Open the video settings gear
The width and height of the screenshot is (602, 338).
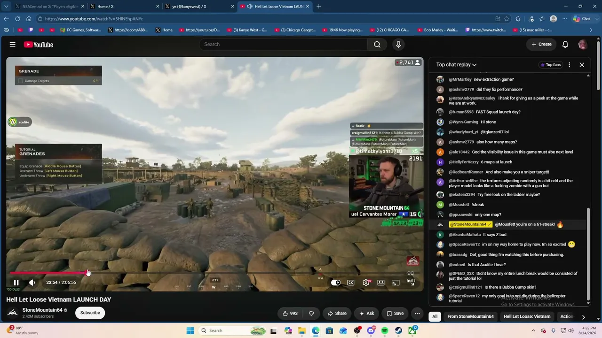(x=366, y=283)
